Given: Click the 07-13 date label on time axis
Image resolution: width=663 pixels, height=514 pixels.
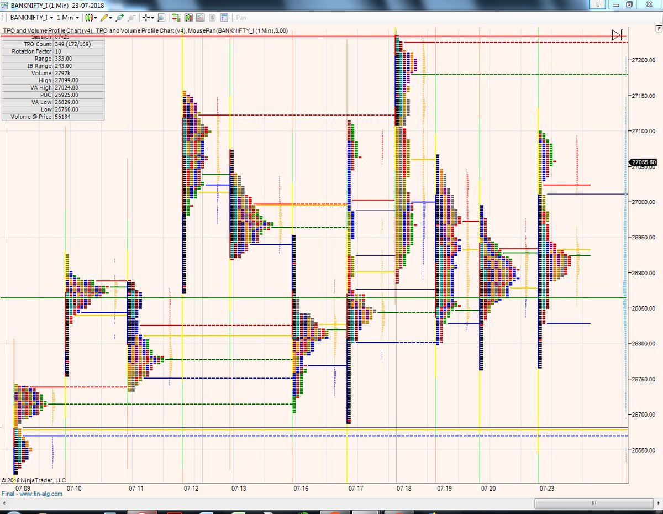Looking at the screenshot, I should pos(239,489).
